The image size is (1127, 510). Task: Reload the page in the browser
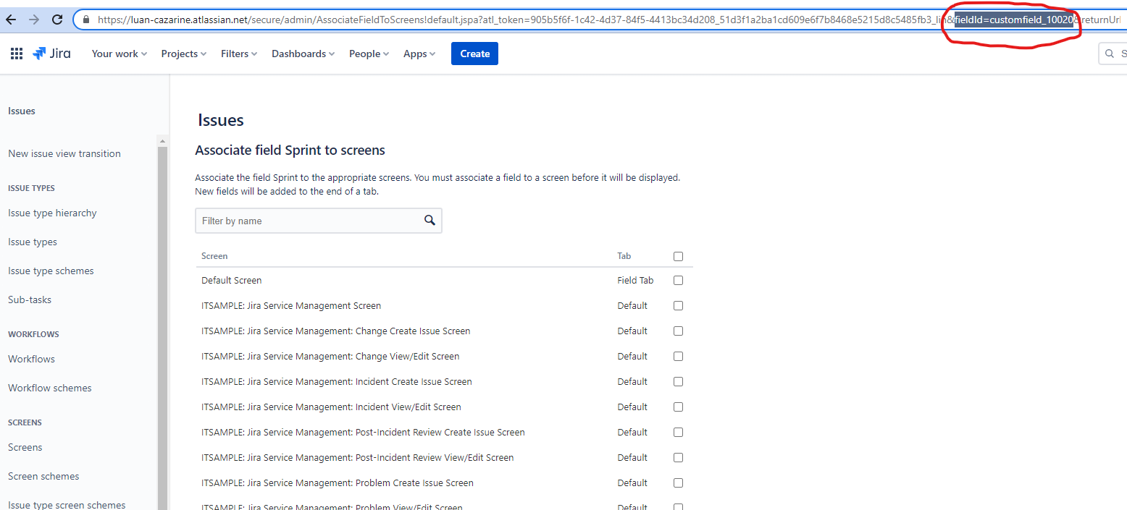coord(57,19)
